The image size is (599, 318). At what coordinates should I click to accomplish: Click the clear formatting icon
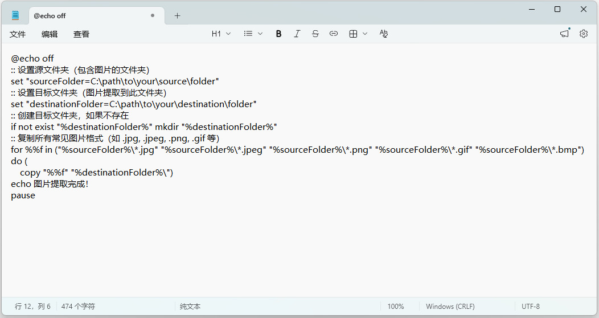(x=383, y=34)
